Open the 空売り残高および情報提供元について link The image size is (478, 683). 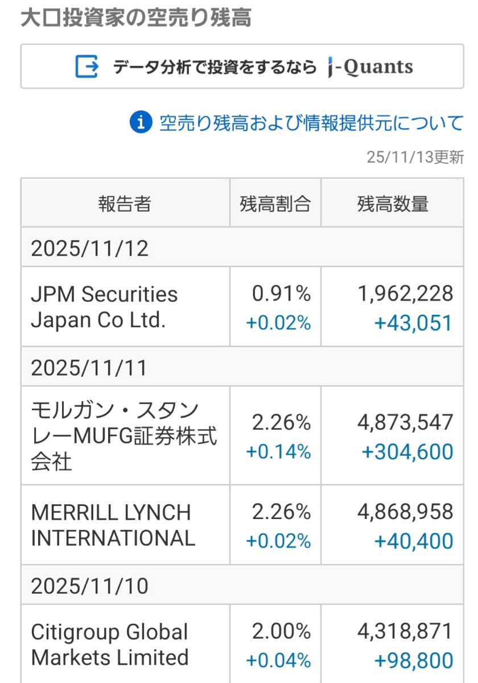click(313, 121)
